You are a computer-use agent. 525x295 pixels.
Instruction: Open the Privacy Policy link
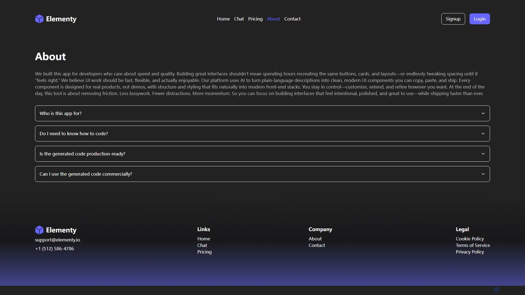click(x=470, y=252)
